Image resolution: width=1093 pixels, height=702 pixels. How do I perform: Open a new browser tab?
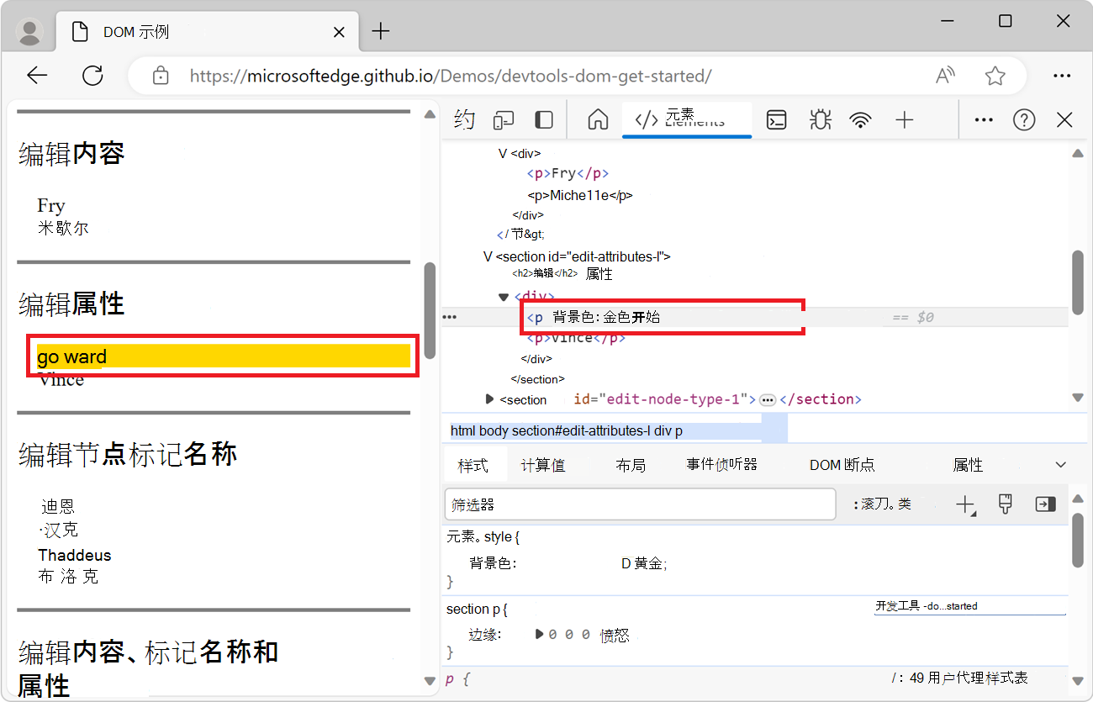click(381, 32)
